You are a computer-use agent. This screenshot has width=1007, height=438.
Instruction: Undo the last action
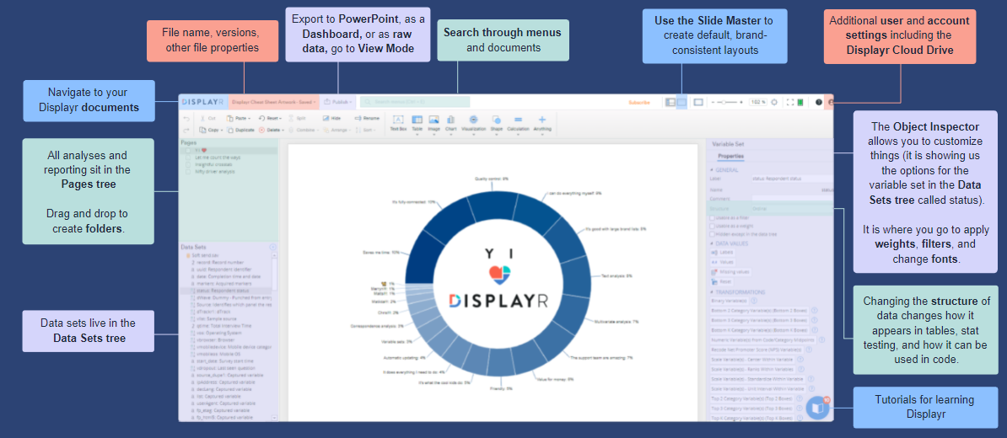(186, 119)
